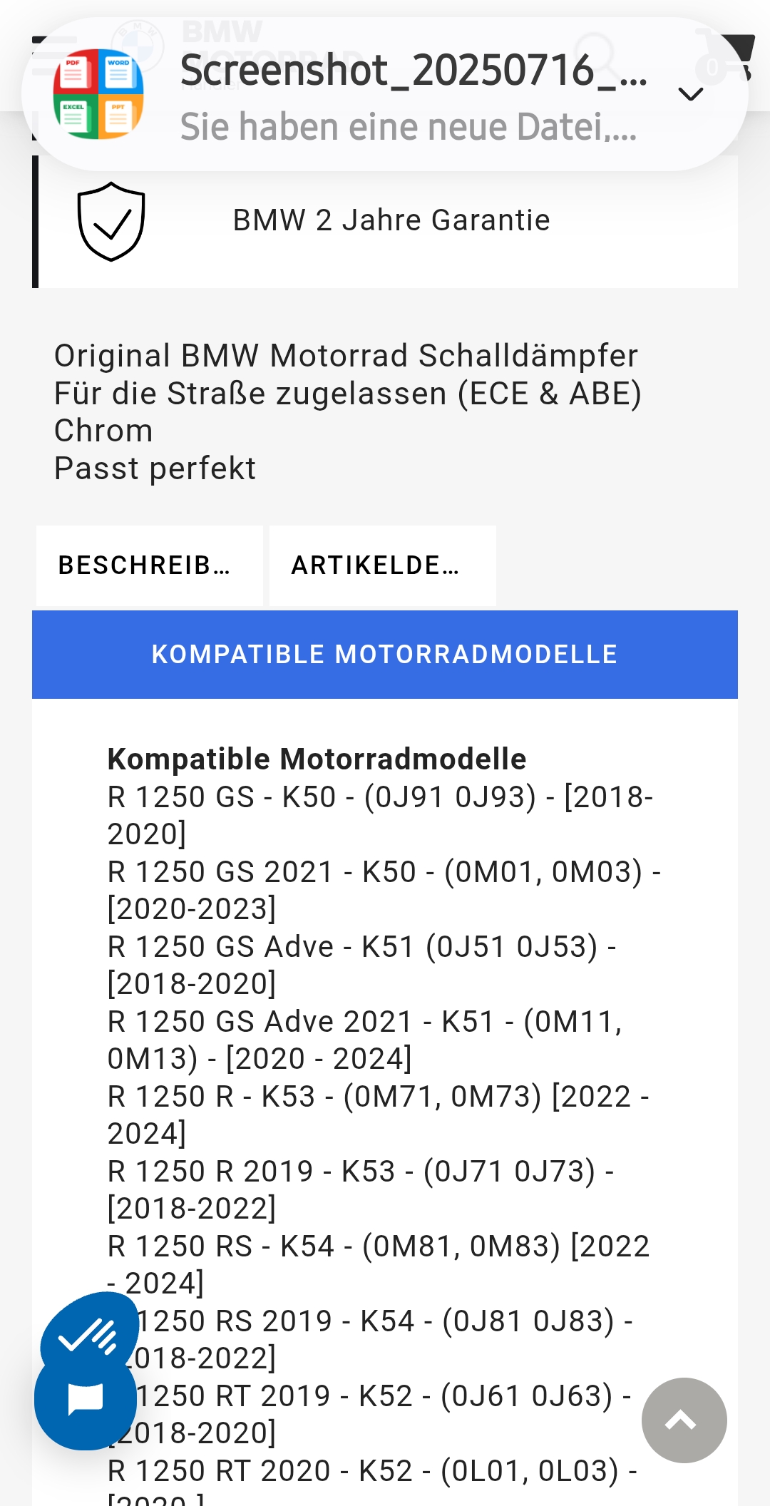The width and height of the screenshot is (770, 1506).
Task: Expand the notification using the chevron
Action: tap(690, 93)
